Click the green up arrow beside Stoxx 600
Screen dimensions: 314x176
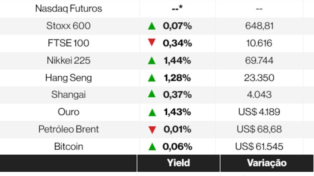click(x=151, y=26)
